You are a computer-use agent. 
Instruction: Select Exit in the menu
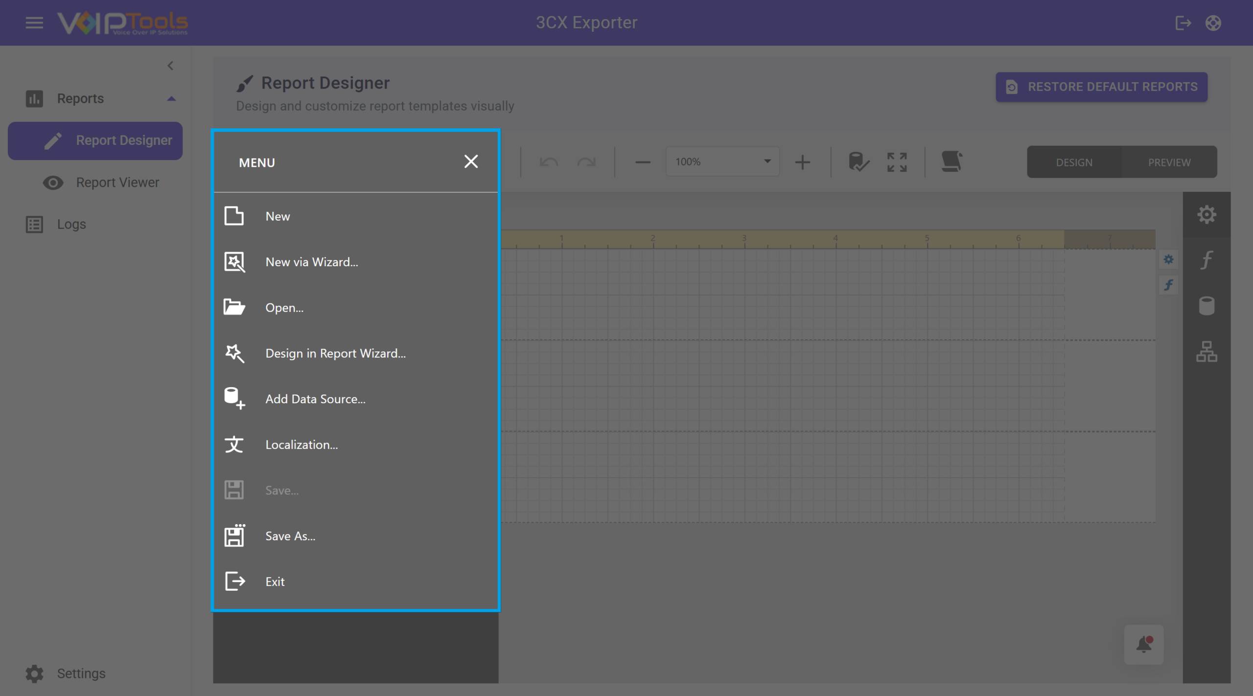(356, 581)
